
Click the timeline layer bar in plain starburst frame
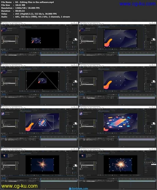tap(59, 181)
